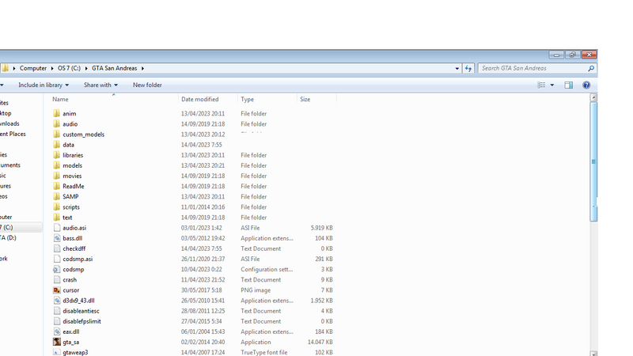Click the text folder icon
Image resolution: width=633 pixels, height=356 pixels.
pos(56,218)
